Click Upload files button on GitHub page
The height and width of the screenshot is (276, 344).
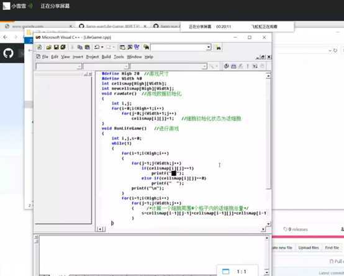[x=309, y=247]
